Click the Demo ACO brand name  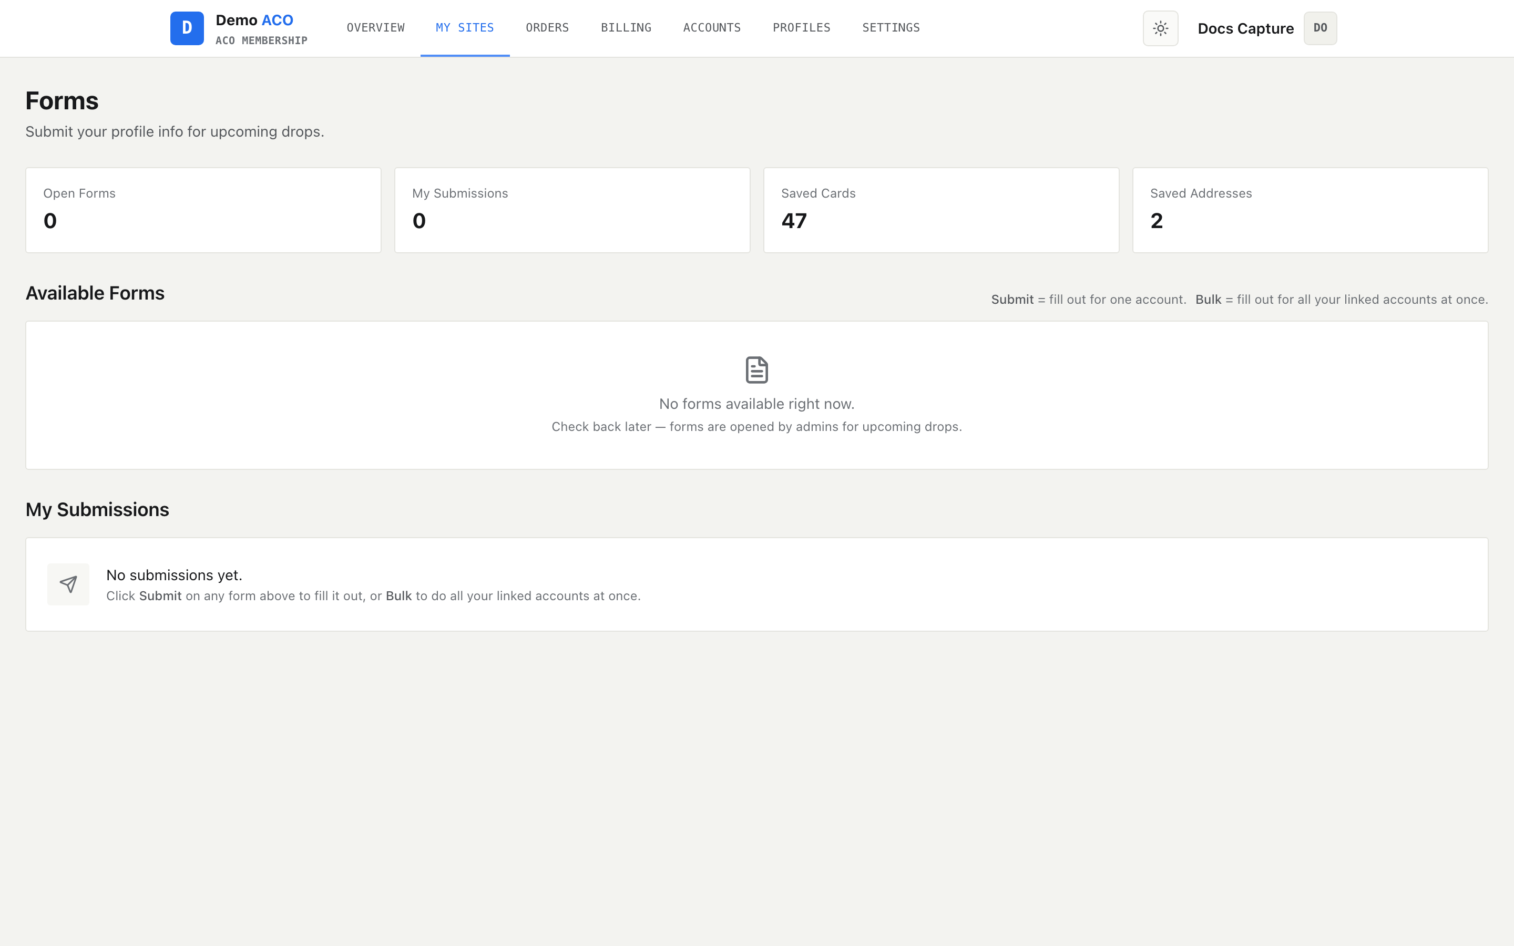tap(254, 20)
